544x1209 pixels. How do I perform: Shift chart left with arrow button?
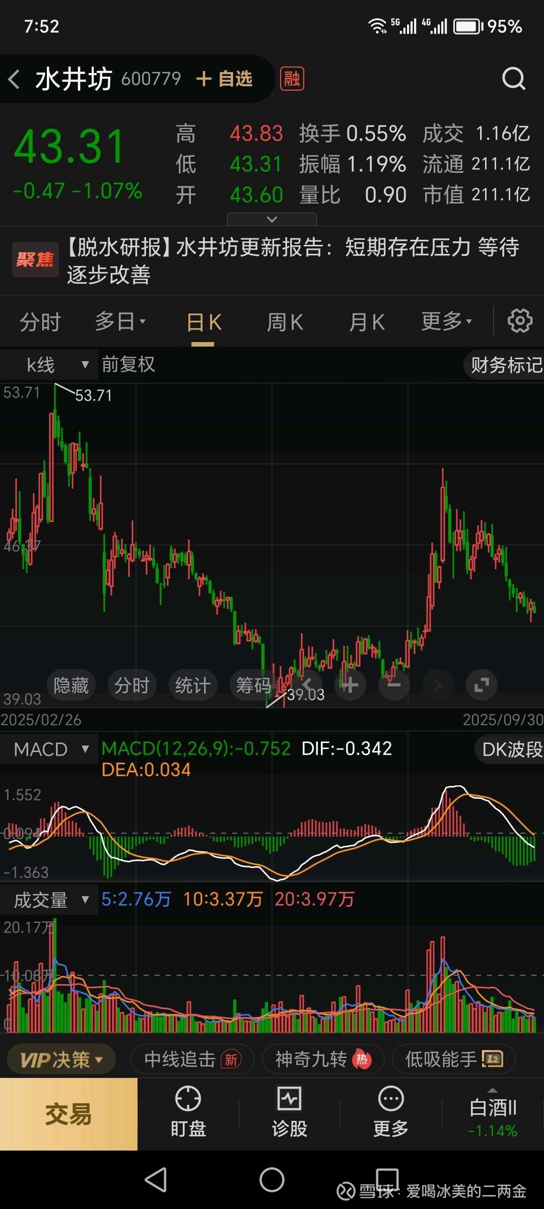click(x=308, y=685)
